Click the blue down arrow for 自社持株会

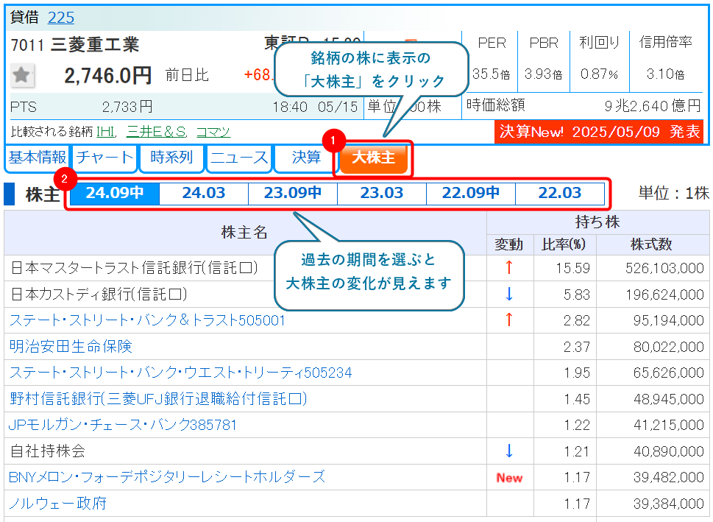[509, 451]
